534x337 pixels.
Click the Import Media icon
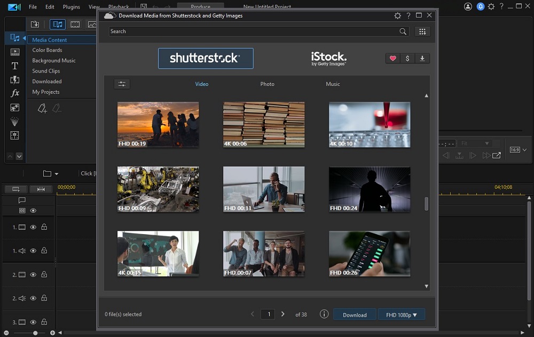click(x=35, y=24)
